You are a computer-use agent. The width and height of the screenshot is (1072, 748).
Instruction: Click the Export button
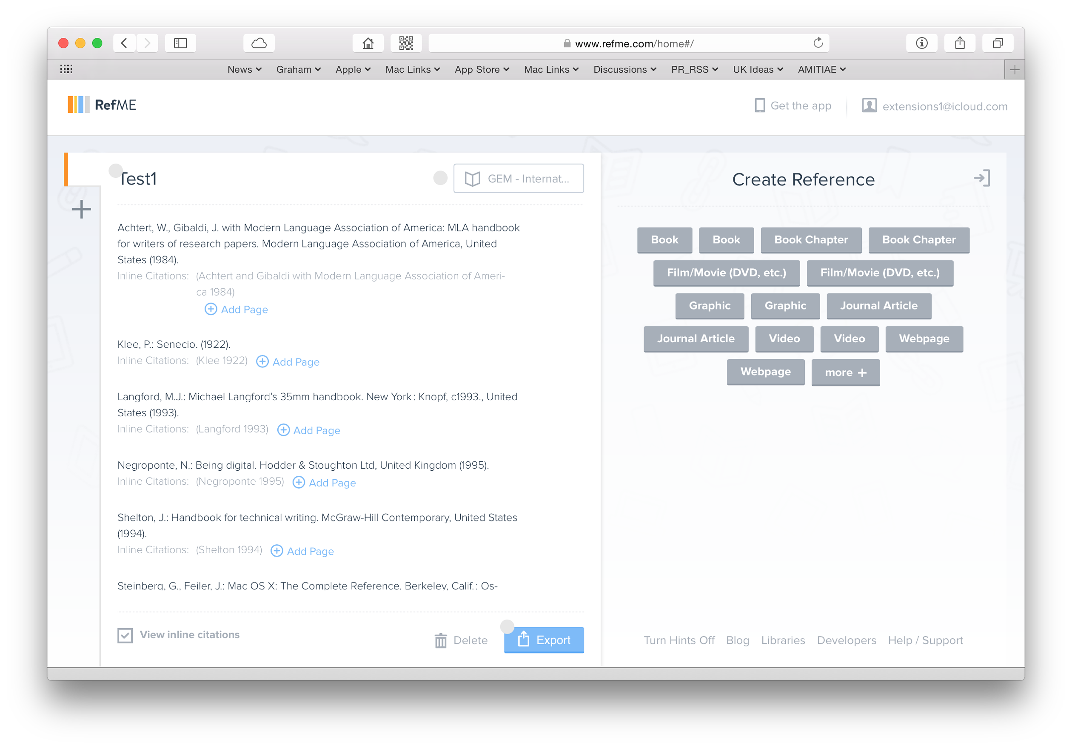544,640
